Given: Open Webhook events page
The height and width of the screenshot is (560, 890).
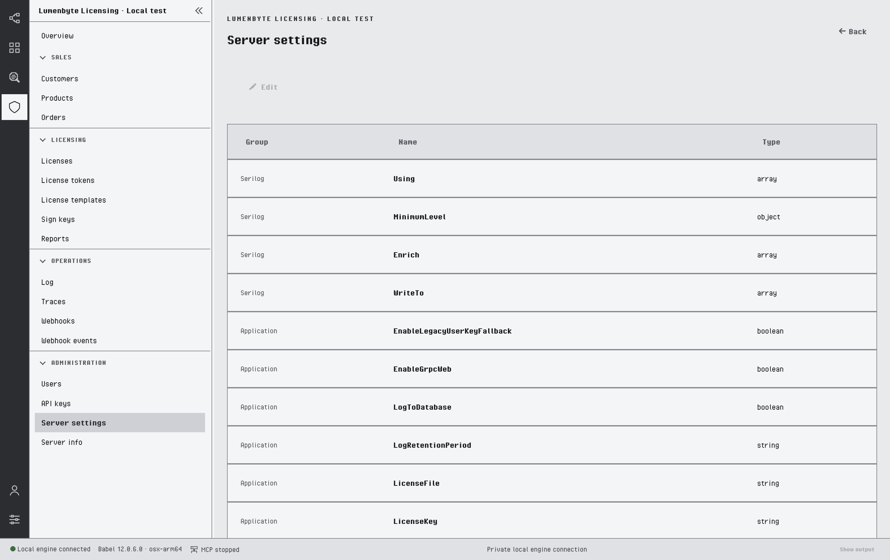Looking at the screenshot, I should [69, 341].
